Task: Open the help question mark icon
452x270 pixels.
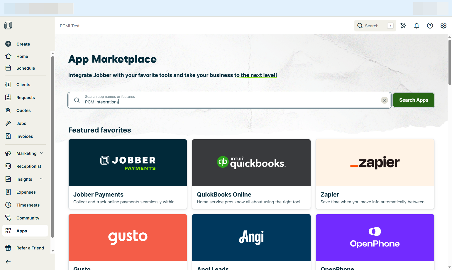Action: (430, 26)
